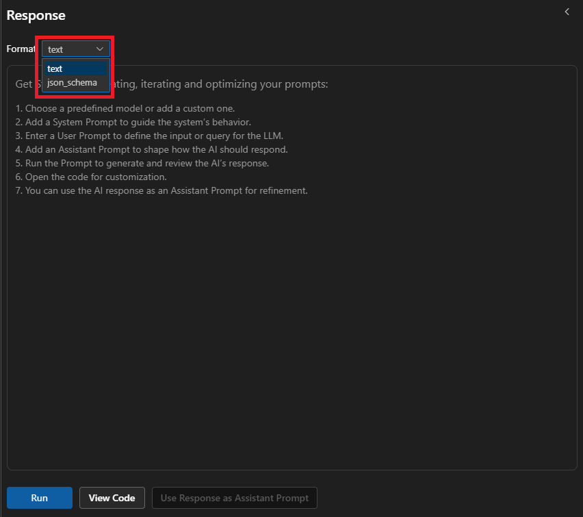Select the text format option

pyautogui.click(x=76, y=69)
